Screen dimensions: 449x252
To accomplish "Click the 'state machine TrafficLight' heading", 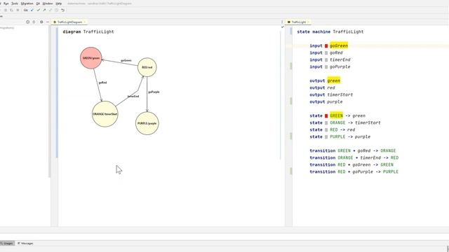I will tap(330, 31).
